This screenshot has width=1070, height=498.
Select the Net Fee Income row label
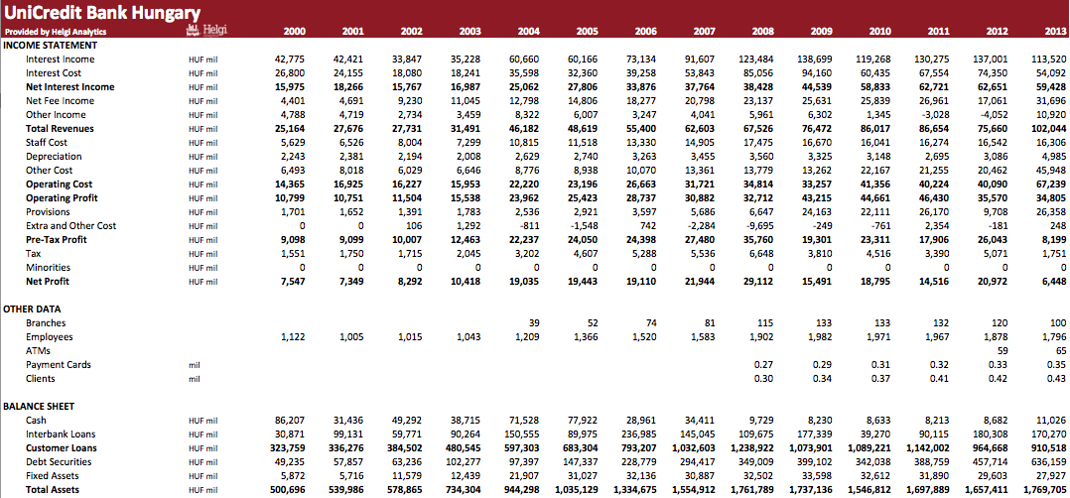coord(60,101)
